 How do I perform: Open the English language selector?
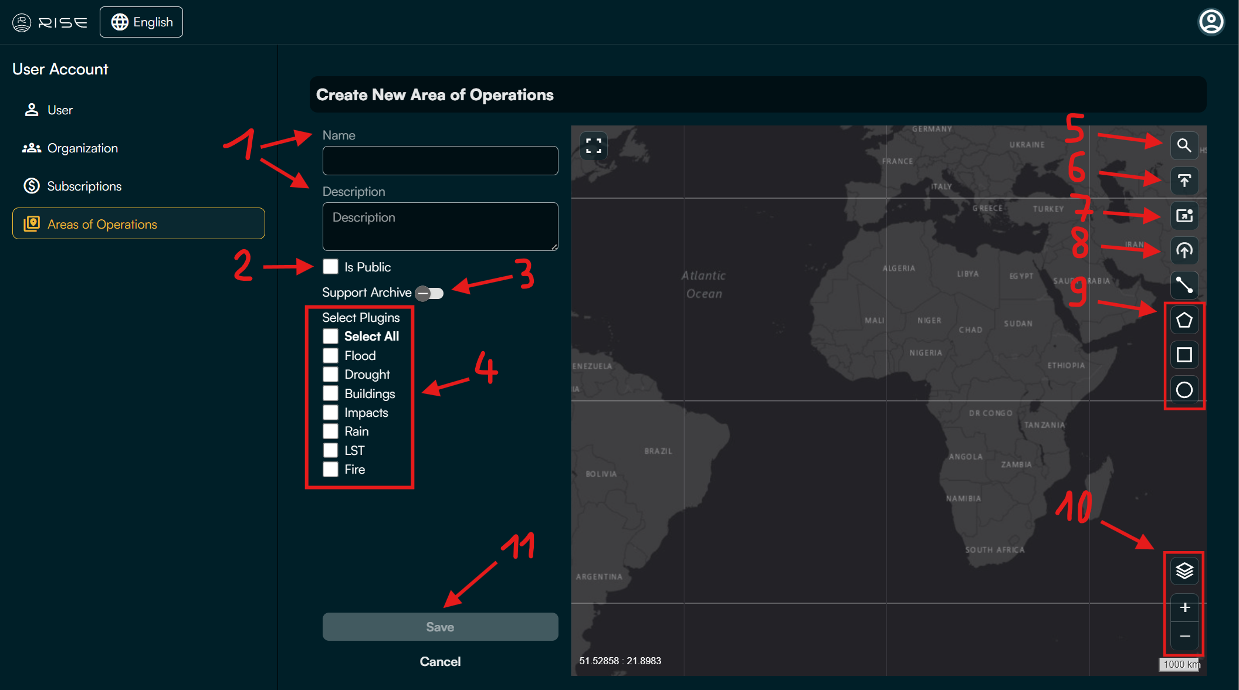pyautogui.click(x=141, y=22)
